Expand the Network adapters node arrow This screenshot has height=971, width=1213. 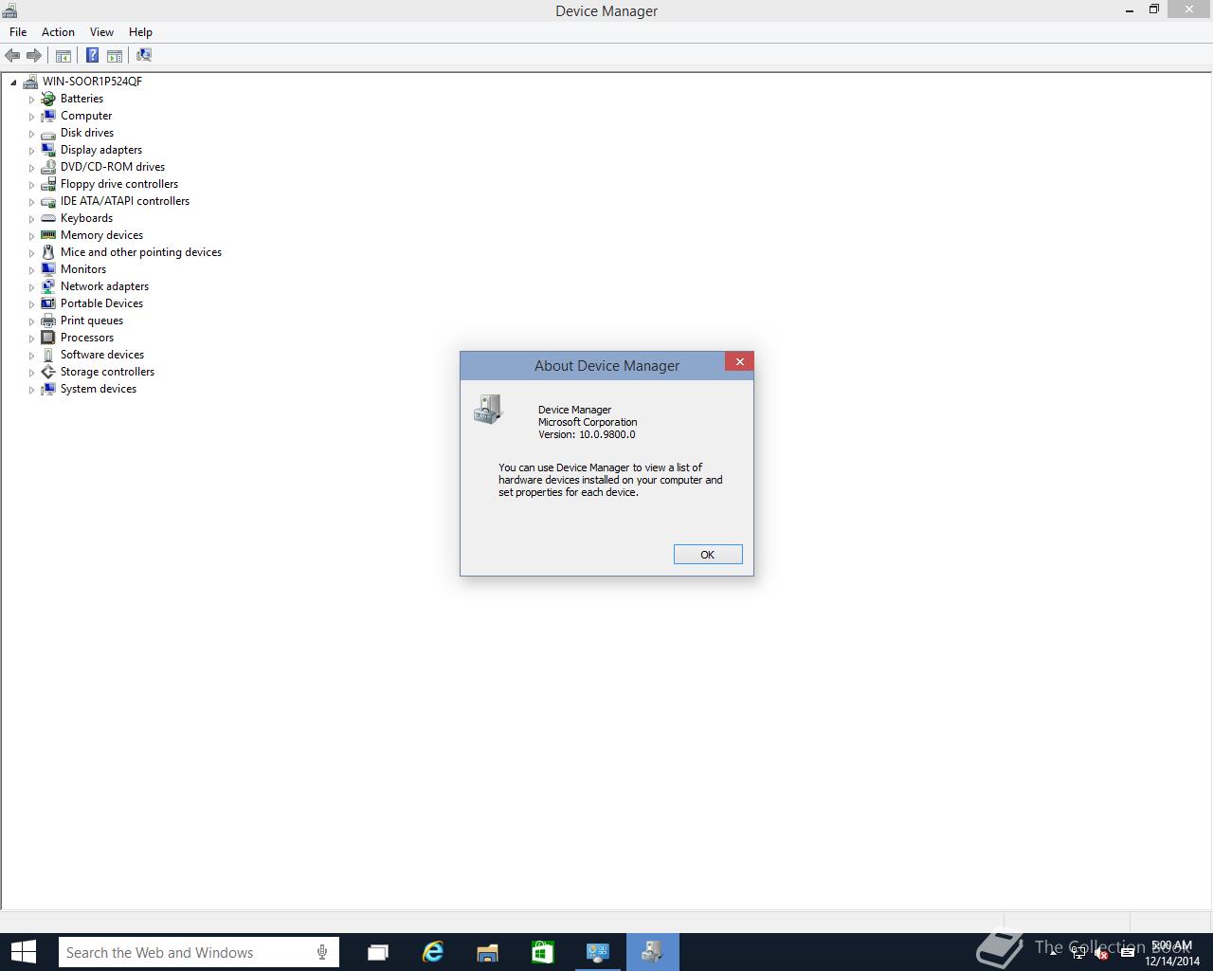(x=31, y=287)
